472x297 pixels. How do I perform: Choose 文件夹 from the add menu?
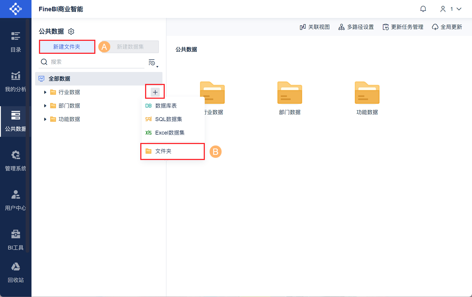[x=173, y=151]
